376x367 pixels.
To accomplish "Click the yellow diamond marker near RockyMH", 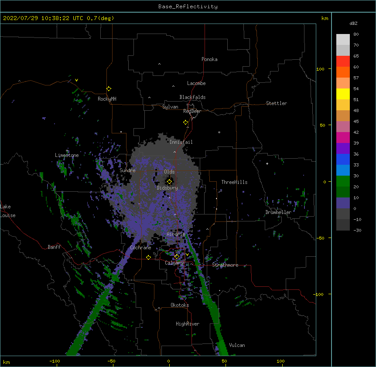I will click(x=109, y=89).
